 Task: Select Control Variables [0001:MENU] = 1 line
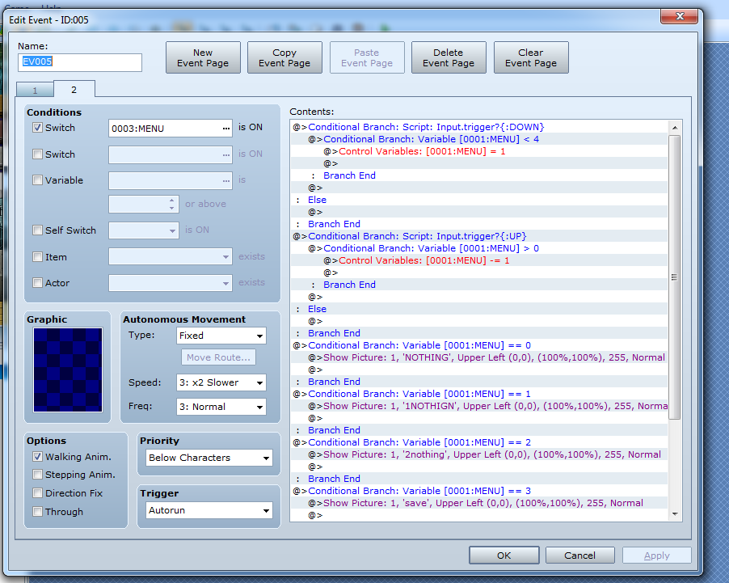479,151
